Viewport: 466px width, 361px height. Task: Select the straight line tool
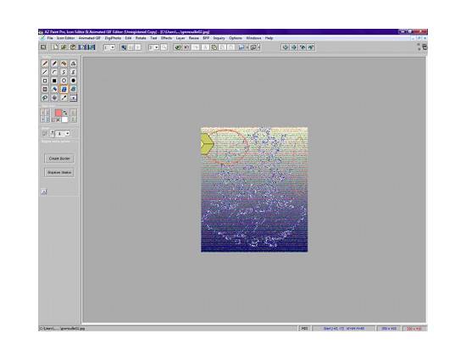pyautogui.click(x=45, y=72)
